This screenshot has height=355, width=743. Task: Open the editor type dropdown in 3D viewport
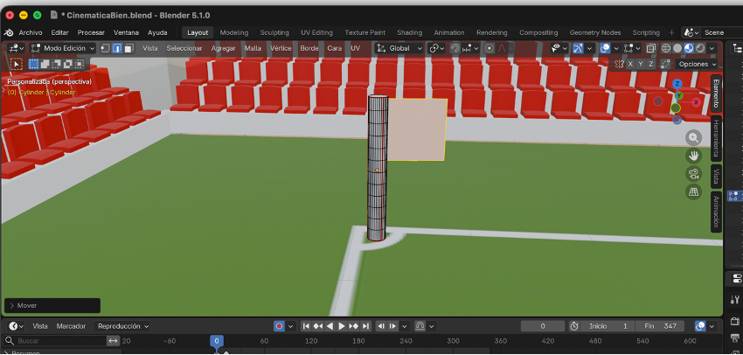[x=16, y=48]
